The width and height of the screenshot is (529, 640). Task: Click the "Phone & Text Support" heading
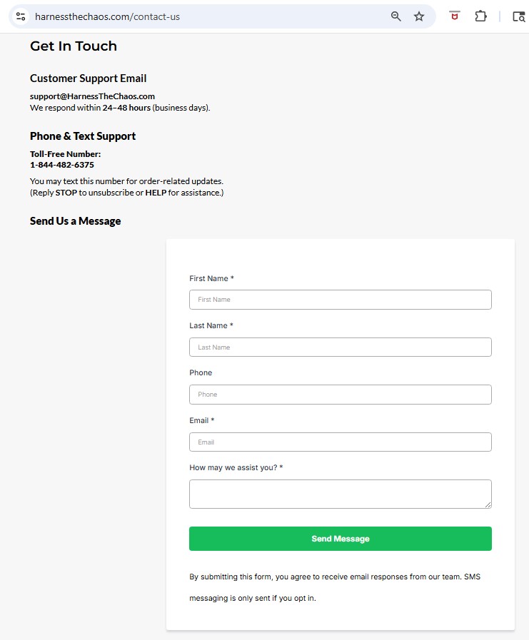click(x=83, y=136)
